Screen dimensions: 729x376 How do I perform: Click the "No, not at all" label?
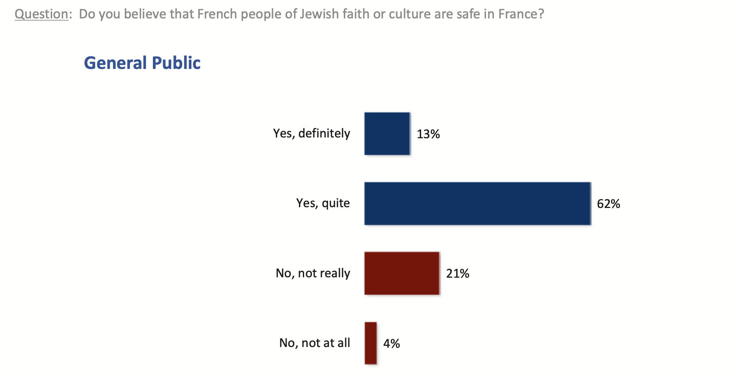314,343
